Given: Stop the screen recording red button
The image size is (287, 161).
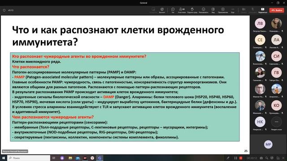Looking at the screenshot, I should (x=241, y=158).
